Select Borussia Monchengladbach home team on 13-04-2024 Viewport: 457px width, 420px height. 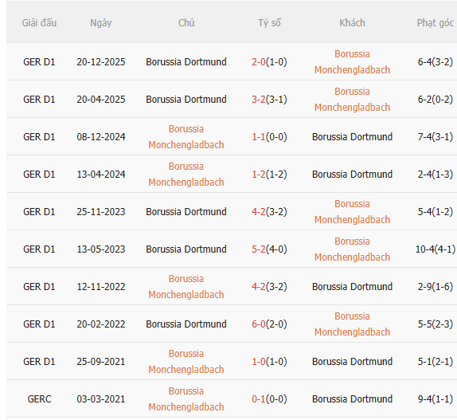(186, 174)
